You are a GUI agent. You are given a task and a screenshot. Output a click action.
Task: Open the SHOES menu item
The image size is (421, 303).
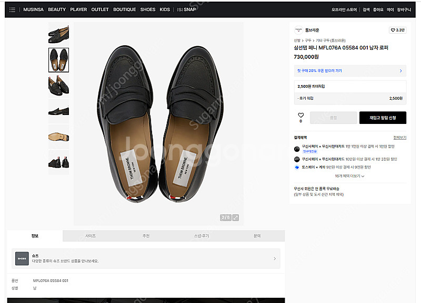pyautogui.click(x=148, y=9)
